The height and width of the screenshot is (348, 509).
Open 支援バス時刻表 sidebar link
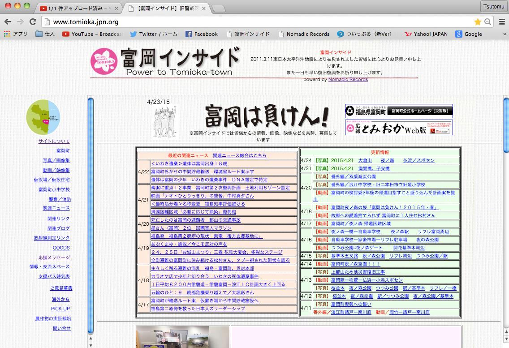54,277
